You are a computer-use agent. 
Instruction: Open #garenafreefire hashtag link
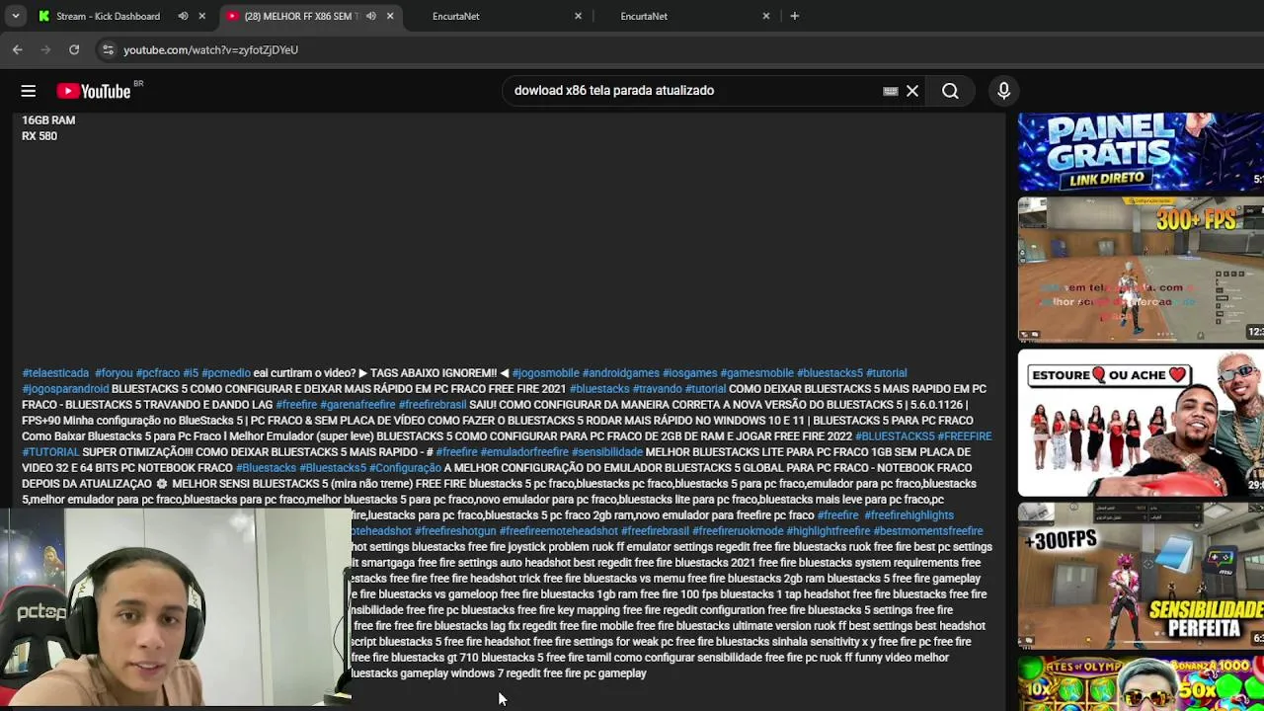point(357,405)
